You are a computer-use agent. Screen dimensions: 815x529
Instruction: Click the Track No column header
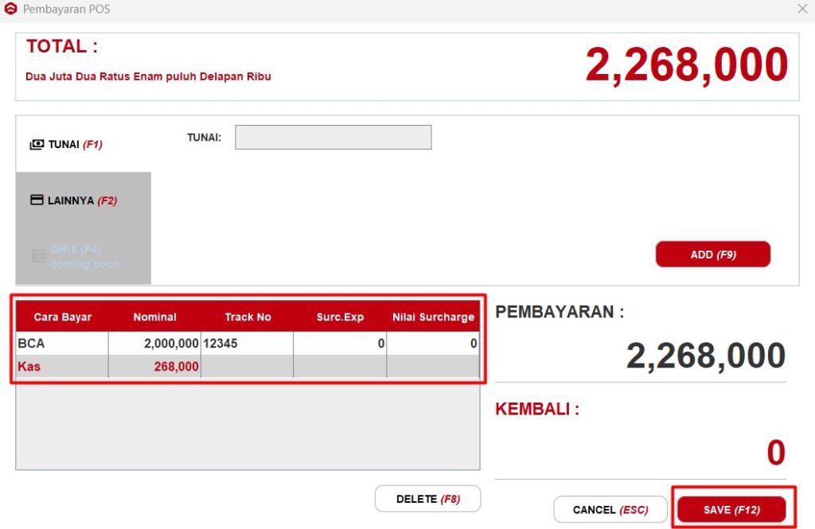point(248,317)
